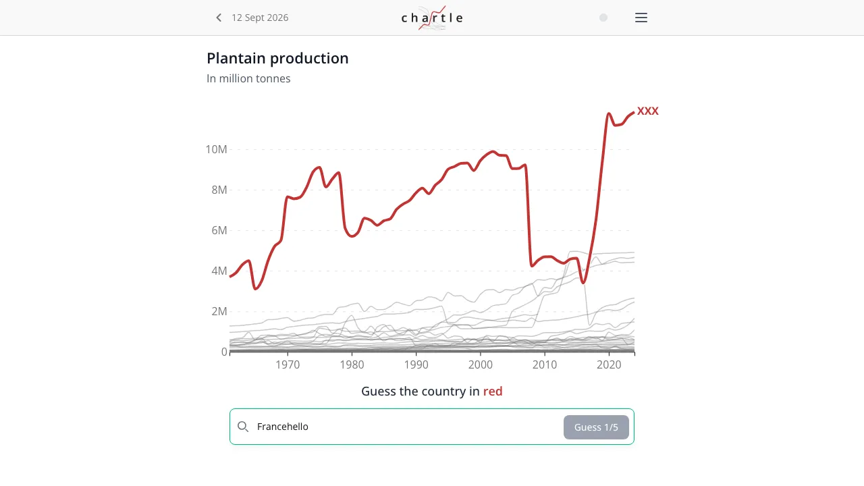The width and height of the screenshot is (864, 486).
Task: Click the 6M y-axis label
Action: [x=219, y=230]
